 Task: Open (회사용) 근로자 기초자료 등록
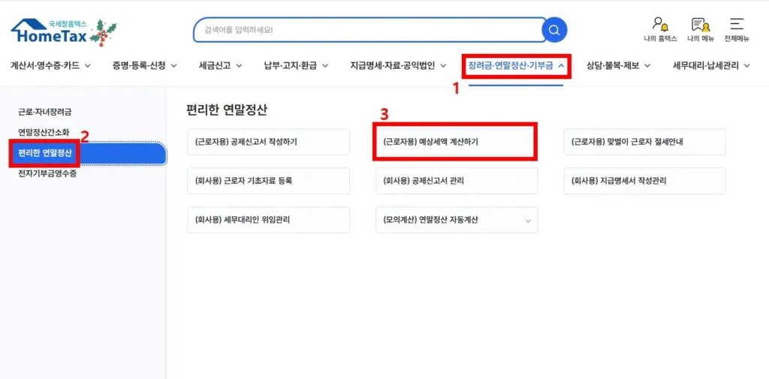click(268, 181)
